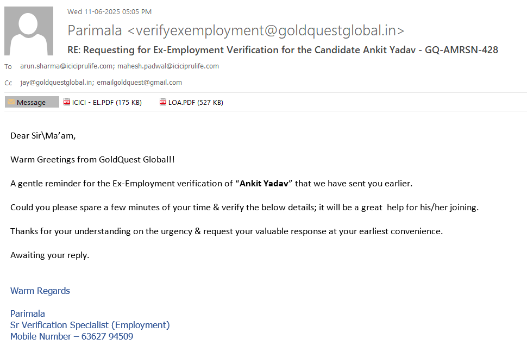This screenshot has height=345, width=527.
Task: Switch to the Message tab
Action: (x=32, y=102)
